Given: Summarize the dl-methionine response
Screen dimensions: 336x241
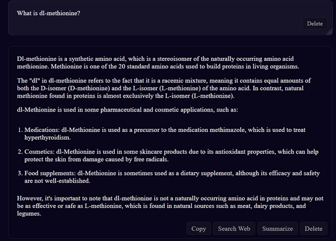Looking at the screenshot, I should pos(277,228).
